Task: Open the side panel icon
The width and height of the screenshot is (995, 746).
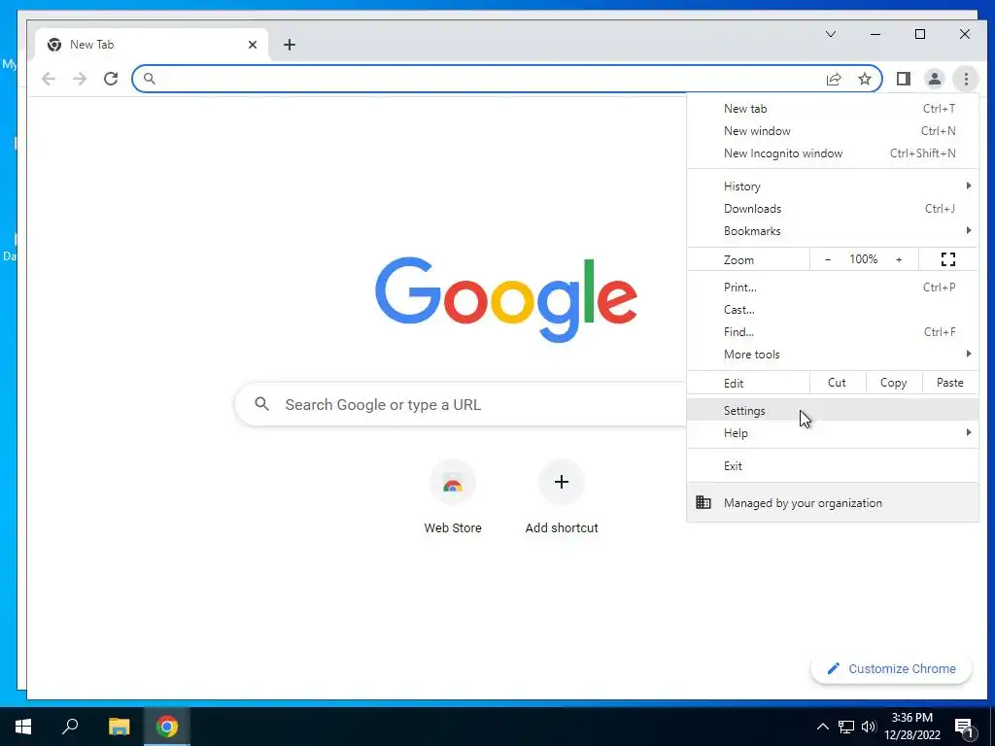Action: [903, 79]
